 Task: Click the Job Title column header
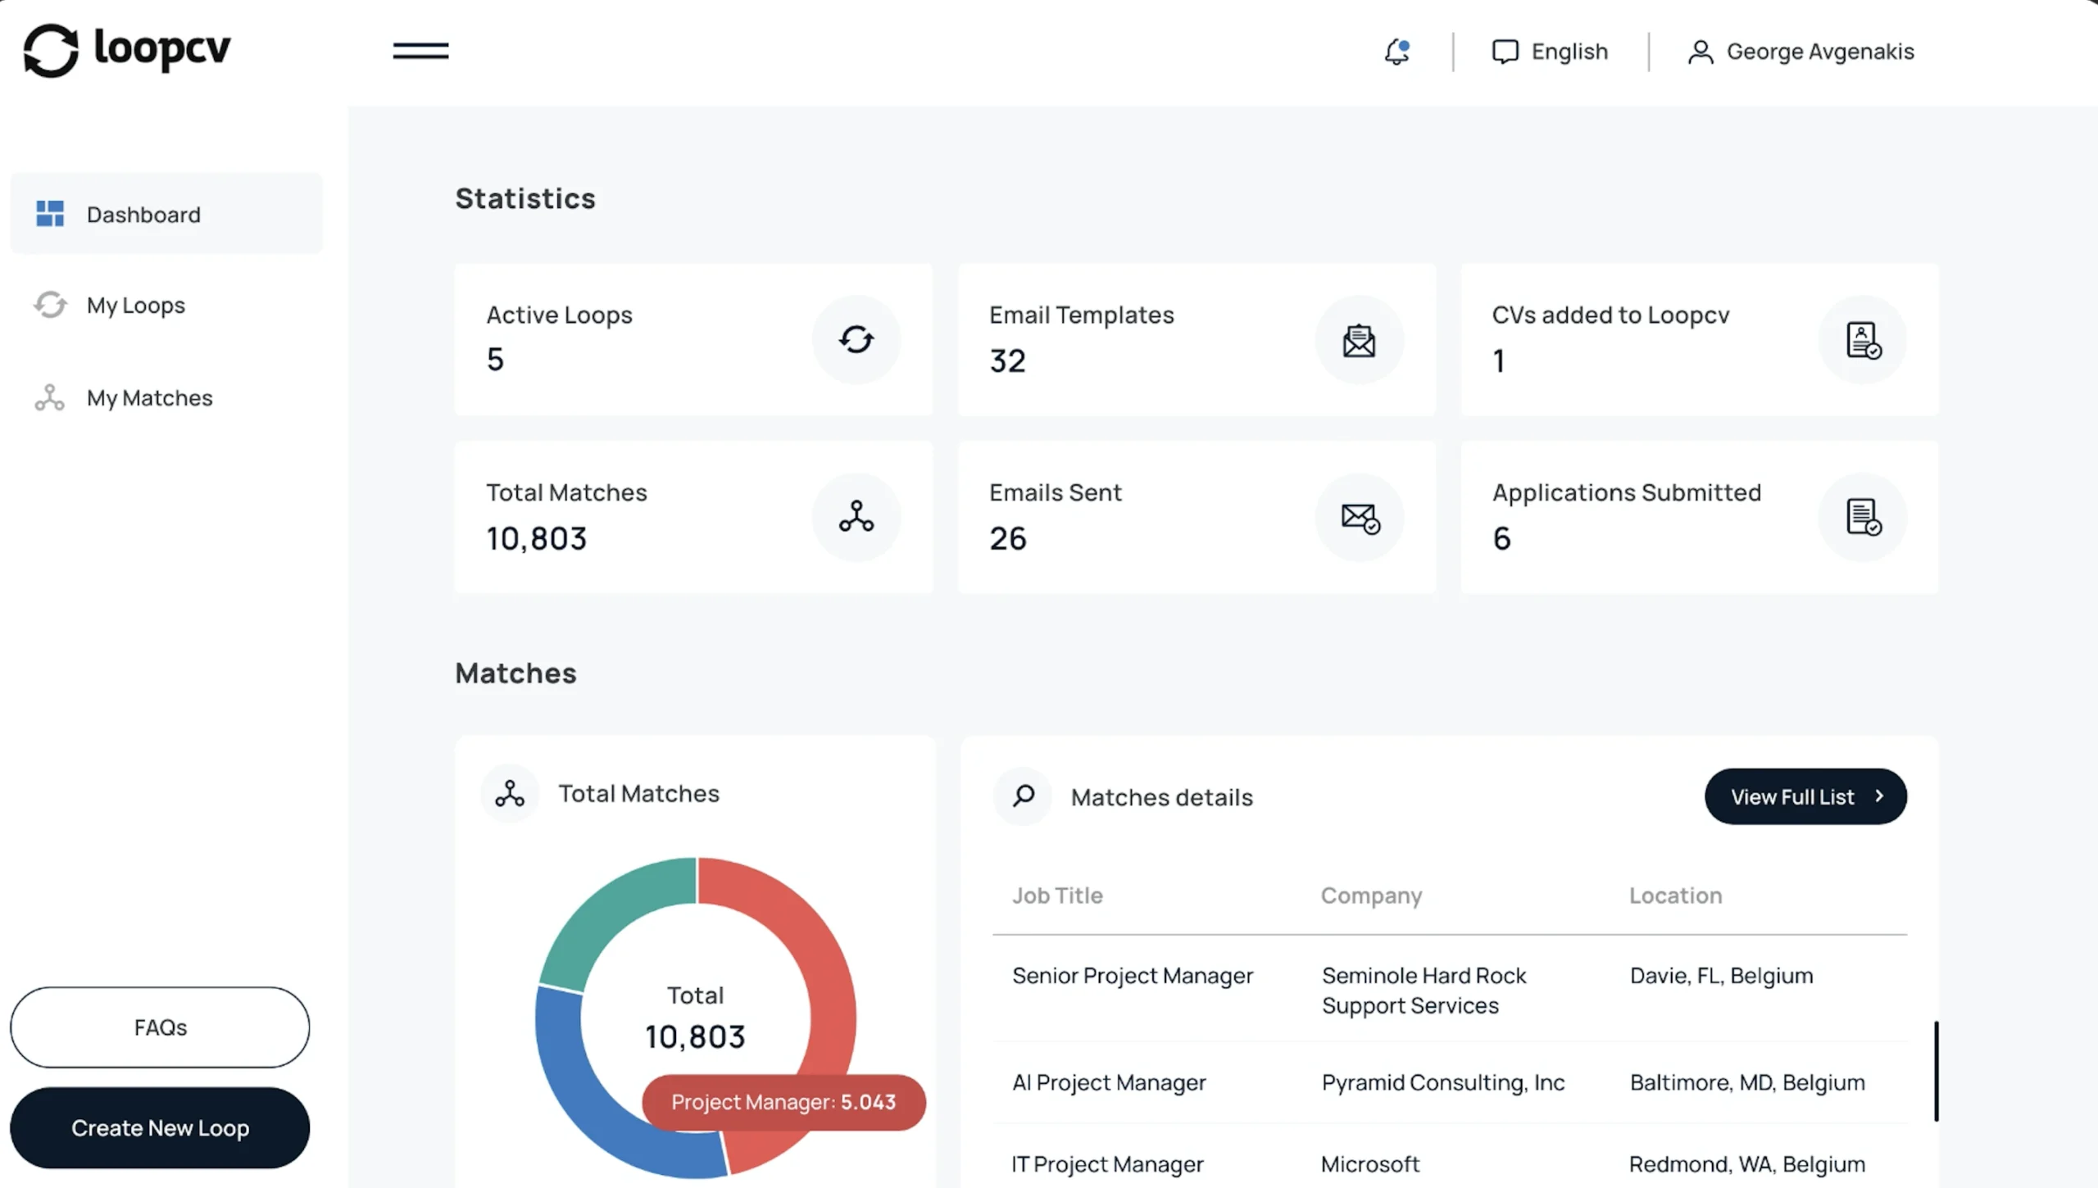point(1057,896)
